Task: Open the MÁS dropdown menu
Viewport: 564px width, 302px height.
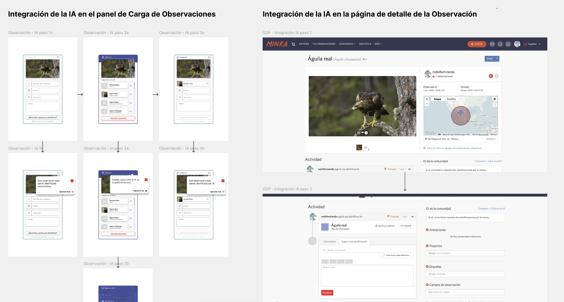Action: (x=378, y=44)
